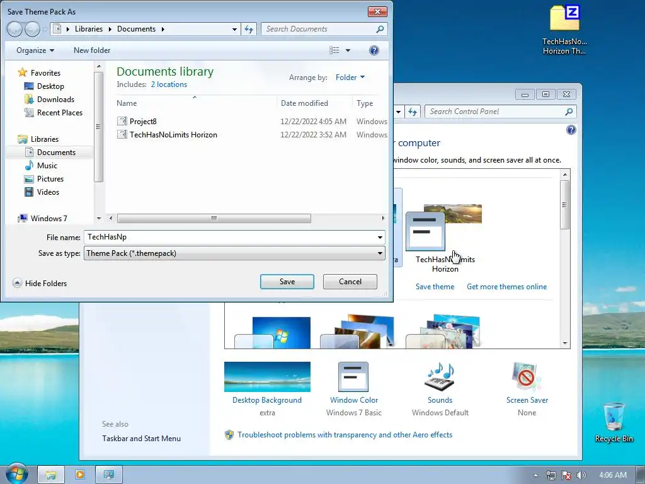Collapse the pane with Hide Folders
The height and width of the screenshot is (484, 645).
(x=40, y=283)
